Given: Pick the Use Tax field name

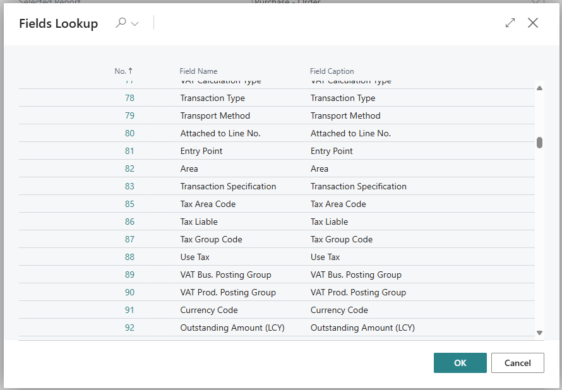Looking at the screenshot, I should [194, 257].
